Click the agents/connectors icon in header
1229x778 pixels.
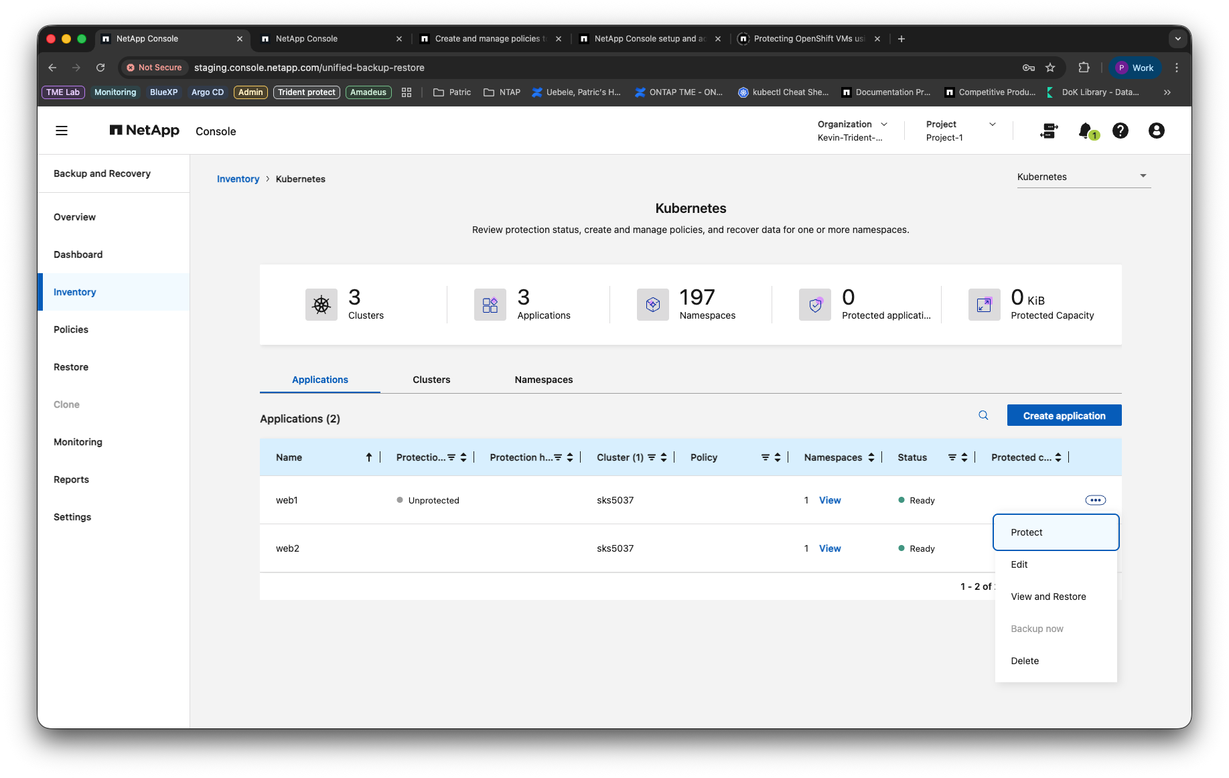click(x=1050, y=131)
